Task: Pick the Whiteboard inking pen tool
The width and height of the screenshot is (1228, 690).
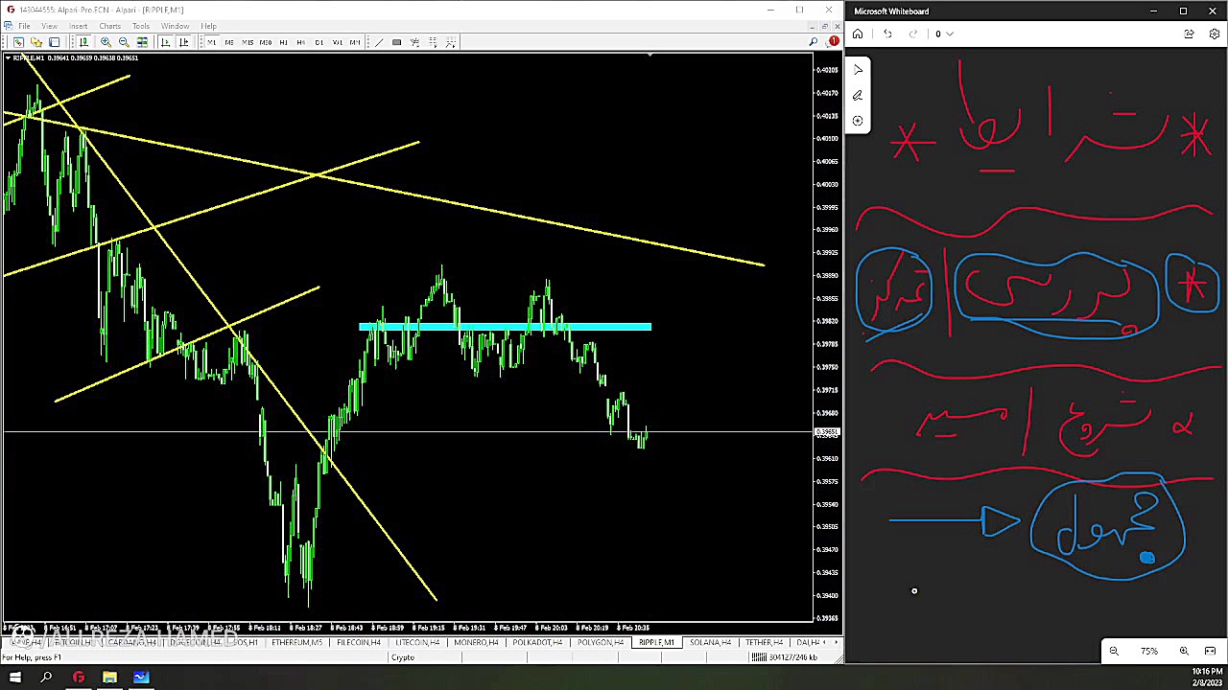Action: point(858,95)
